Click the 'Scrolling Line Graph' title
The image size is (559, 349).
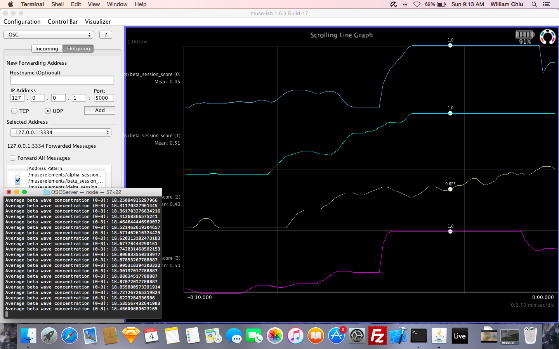pos(342,35)
